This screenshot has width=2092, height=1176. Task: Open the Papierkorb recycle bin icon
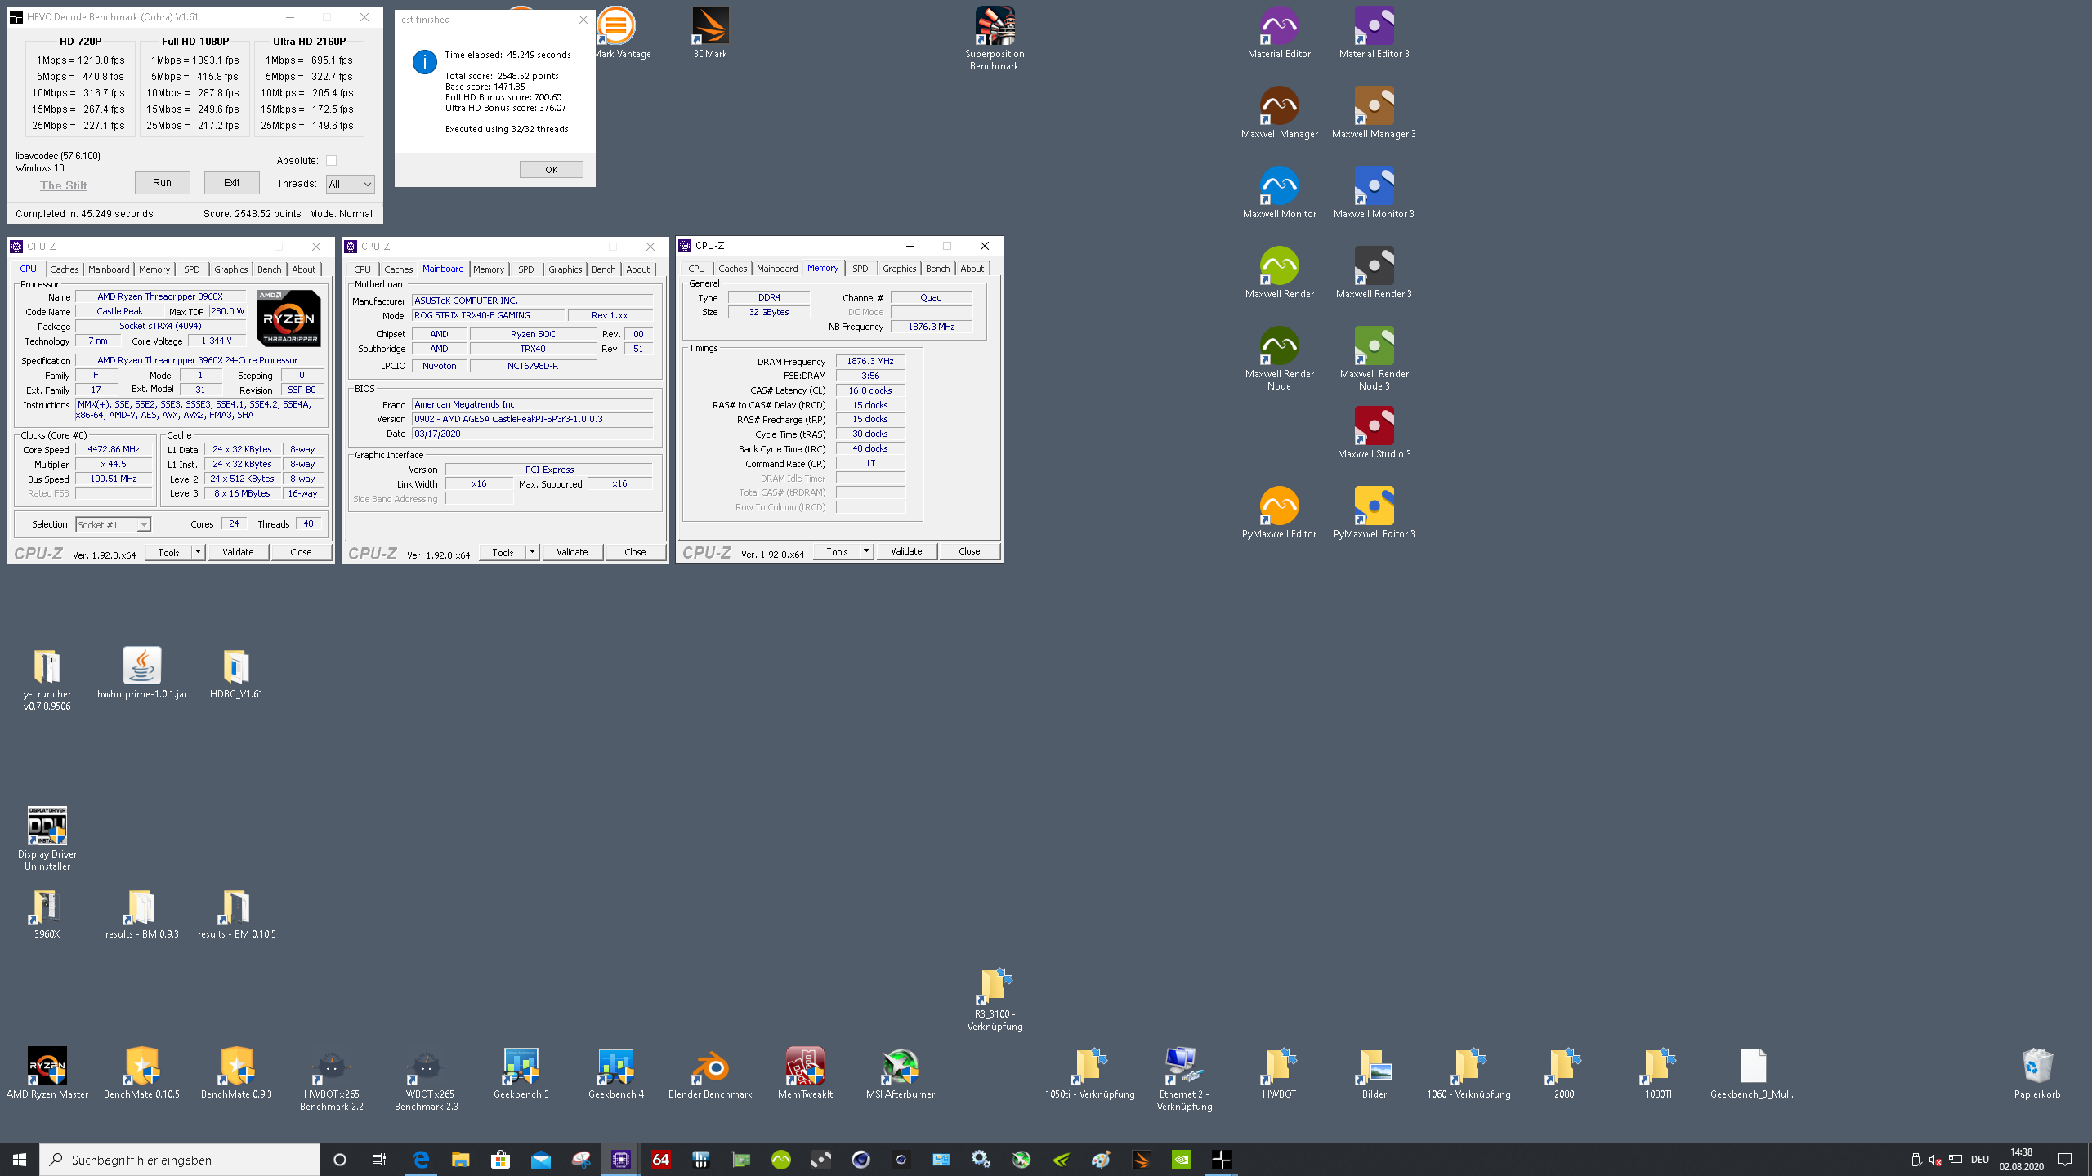point(2037,1073)
